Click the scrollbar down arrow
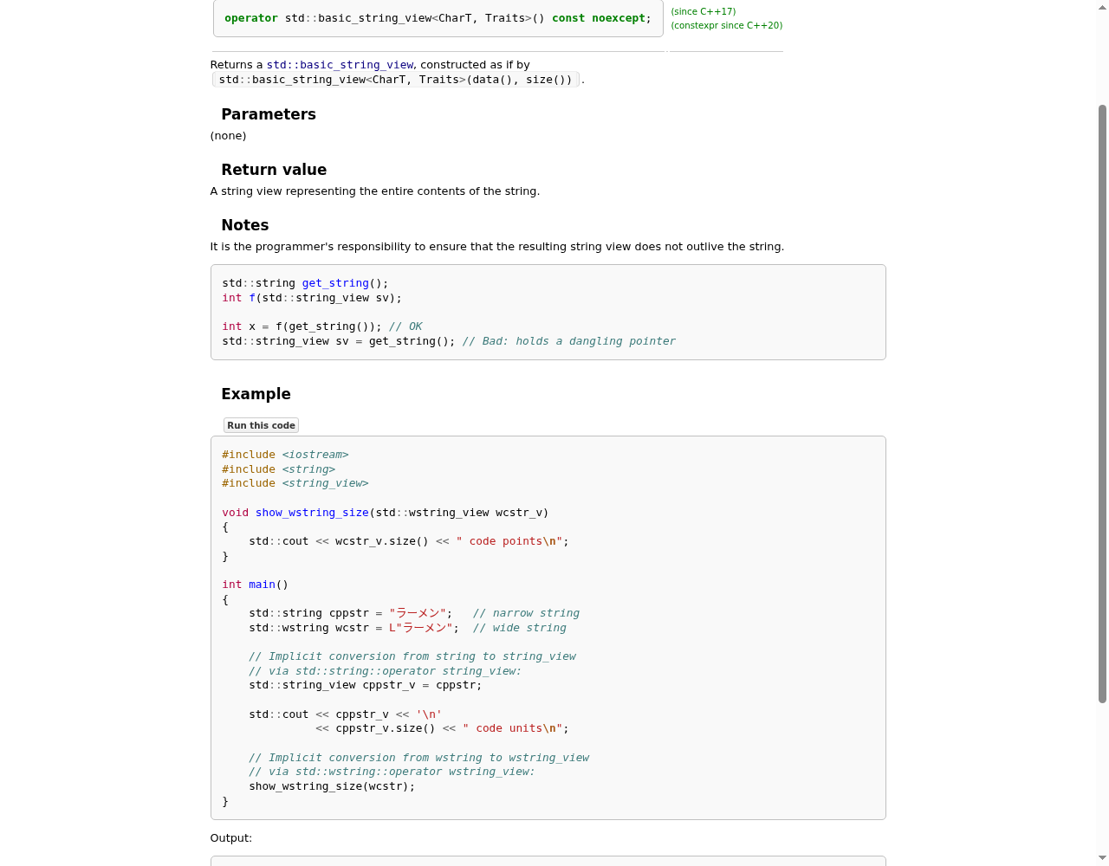Image resolution: width=1109 pixels, height=866 pixels. pyautogui.click(x=1102, y=858)
